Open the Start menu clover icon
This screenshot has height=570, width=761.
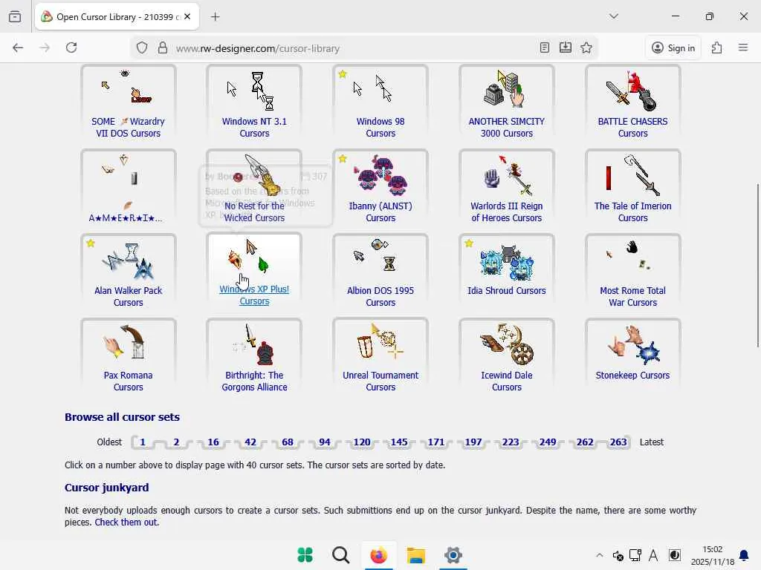click(x=305, y=555)
